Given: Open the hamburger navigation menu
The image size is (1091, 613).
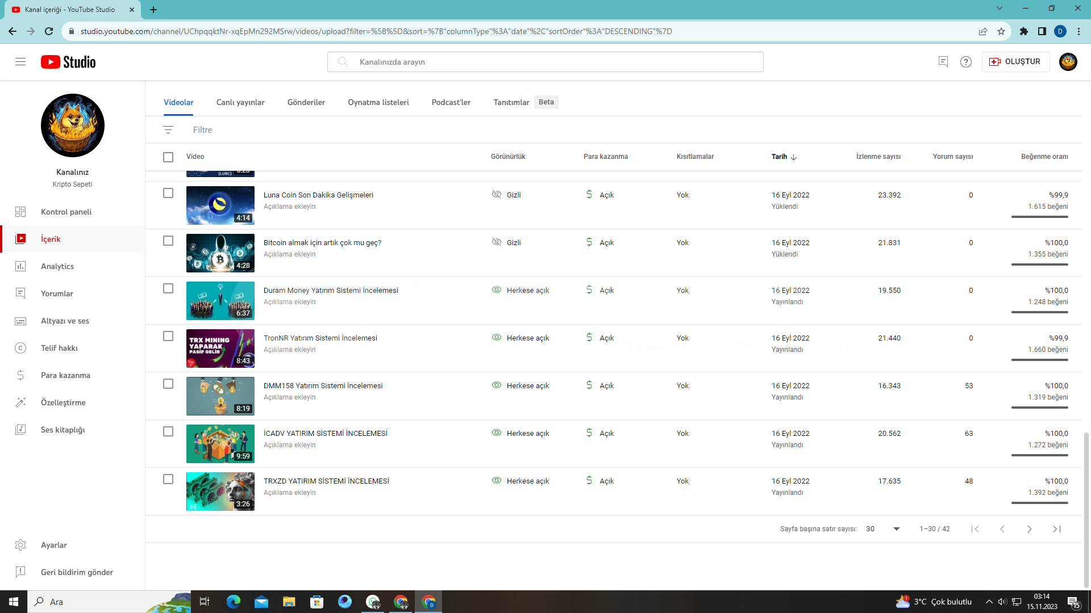Looking at the screenshot, I should point(20,62).
